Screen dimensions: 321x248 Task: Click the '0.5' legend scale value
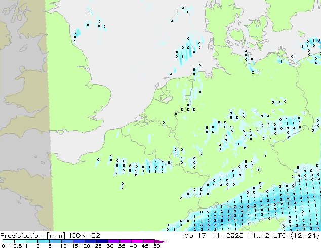(x=18, y=246)
